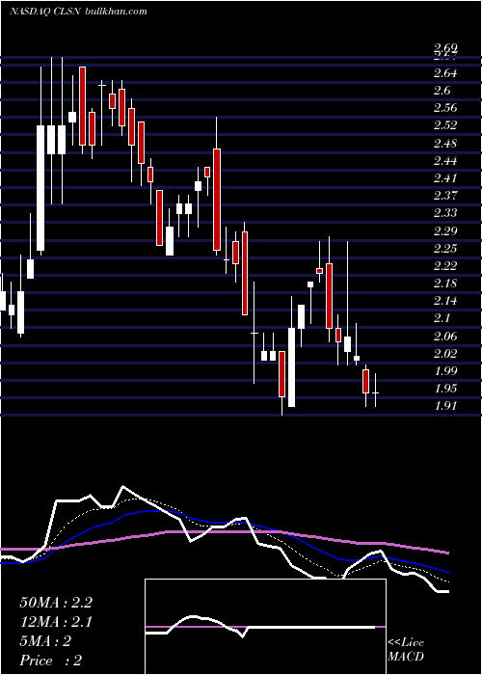The image size is (482, 675).
Task: Click the 2.1 price axis label
Action: 442,318
